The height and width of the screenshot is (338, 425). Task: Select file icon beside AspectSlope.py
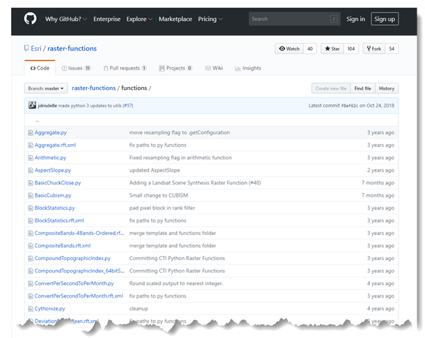(31, 170)
